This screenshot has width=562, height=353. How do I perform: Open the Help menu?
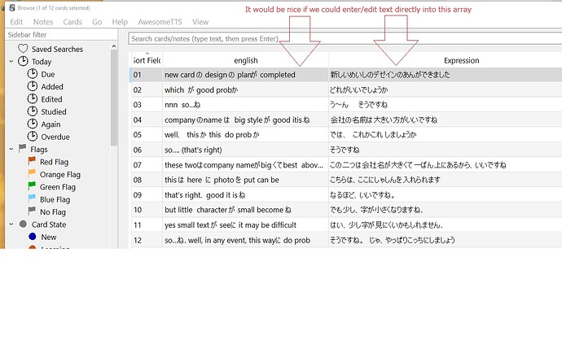(120, 22)
